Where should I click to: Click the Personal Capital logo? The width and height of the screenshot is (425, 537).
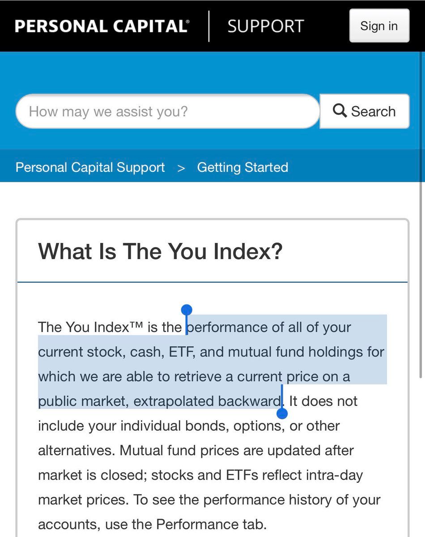(102, 26)
